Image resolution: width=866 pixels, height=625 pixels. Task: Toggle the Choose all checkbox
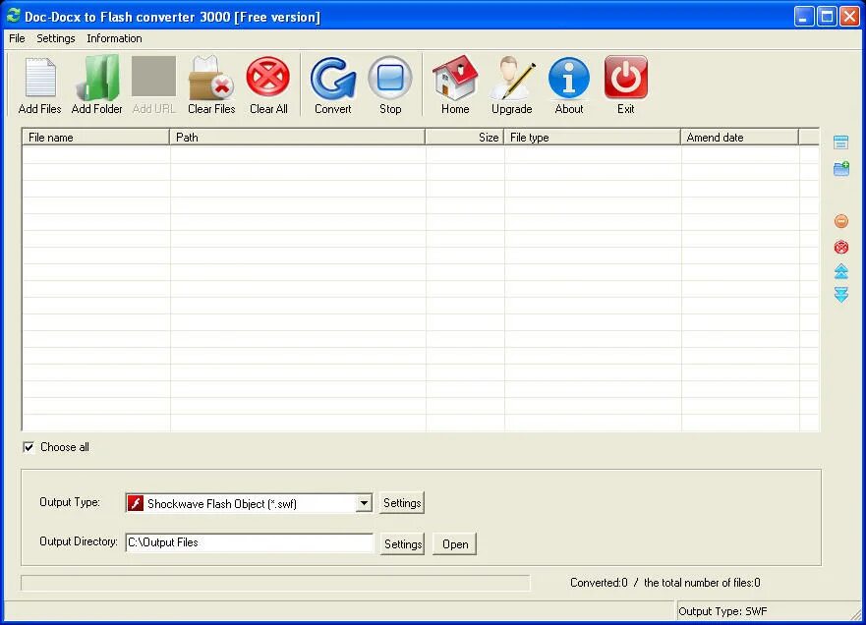pos(29,447)
